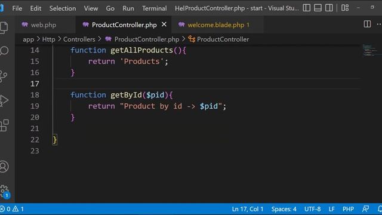Click line number 22 in gutter
The image size is (382, 215).
[35, 140]
